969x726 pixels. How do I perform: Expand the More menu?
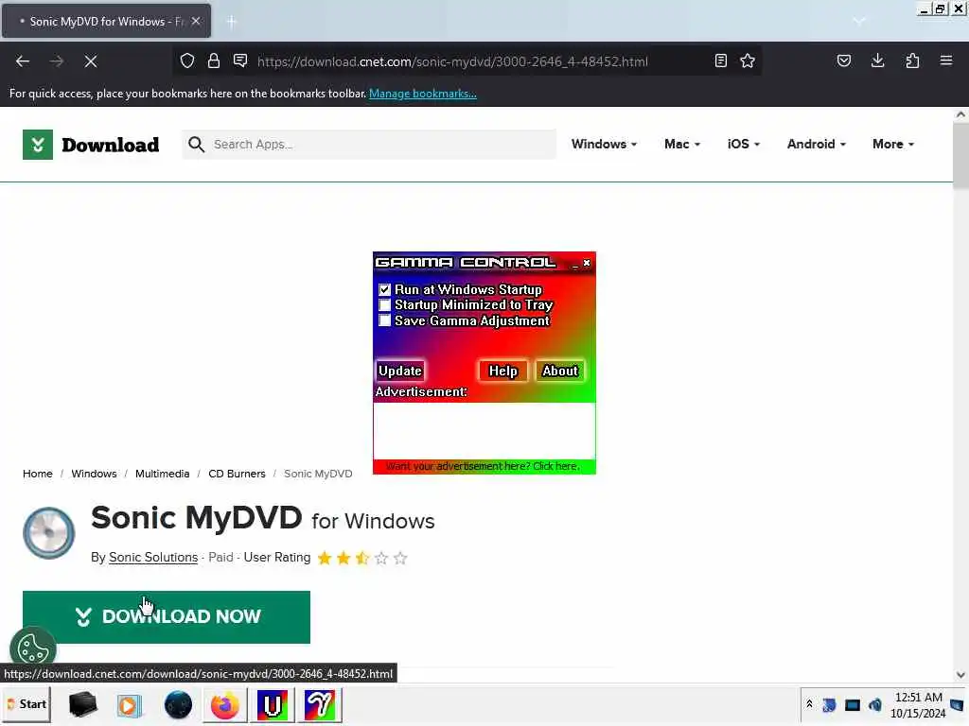pos(893,144)
